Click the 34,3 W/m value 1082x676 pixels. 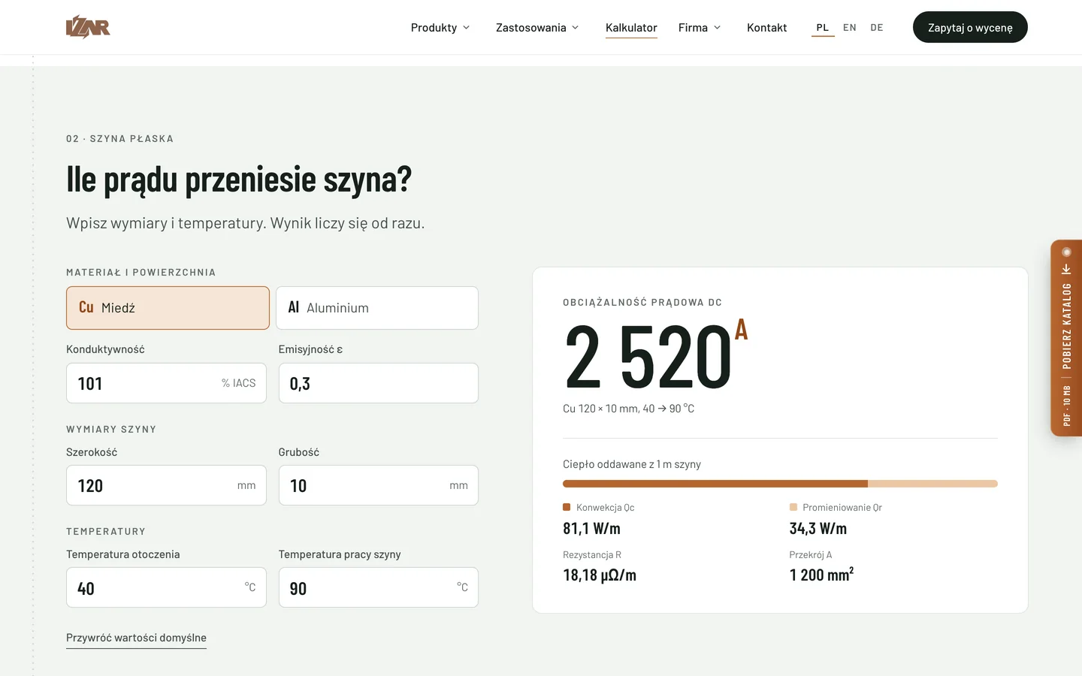(818, 528)
